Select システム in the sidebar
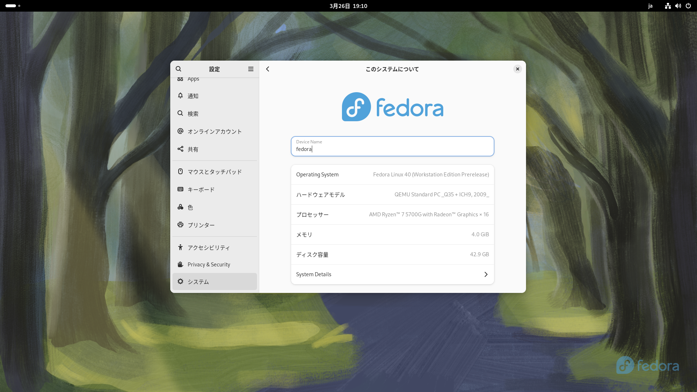 (214, 282)
